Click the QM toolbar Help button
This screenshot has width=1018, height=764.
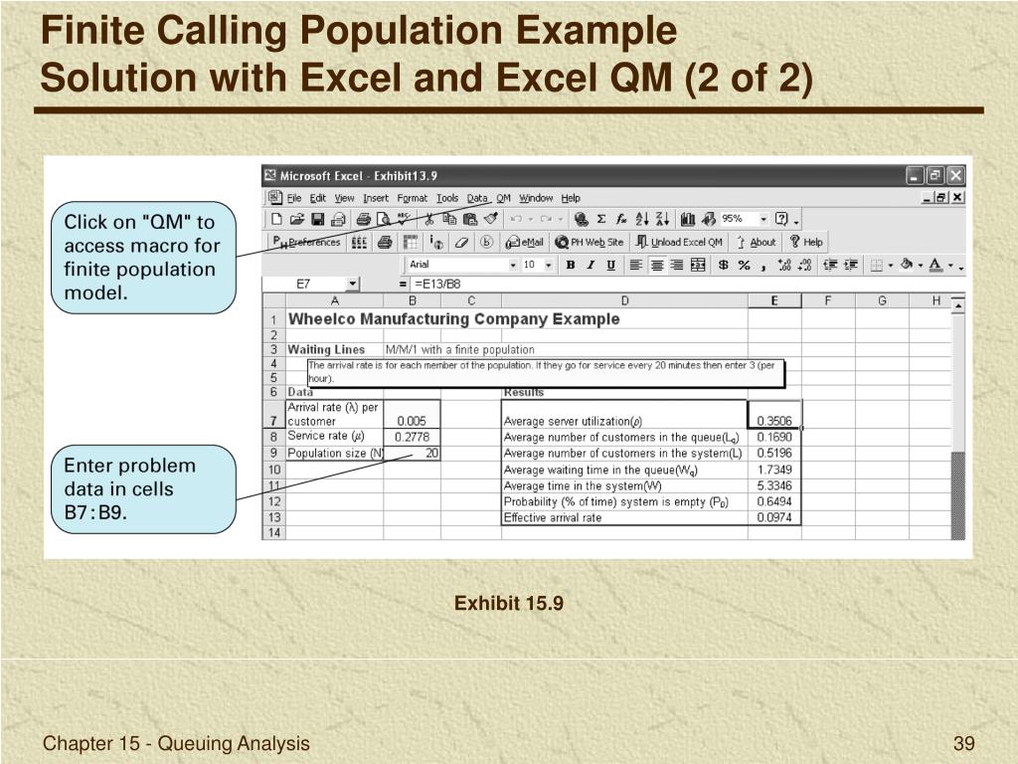click(x=805, y=243)
